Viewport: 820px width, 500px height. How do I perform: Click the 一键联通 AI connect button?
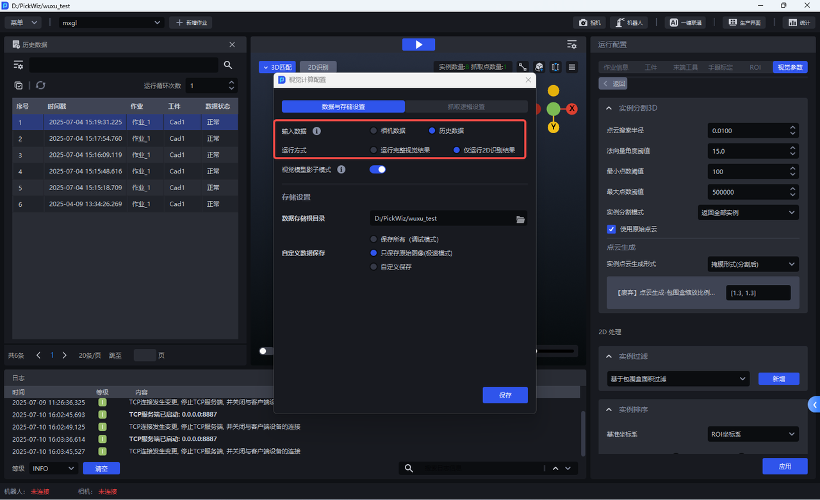click(x=685, y=22)
